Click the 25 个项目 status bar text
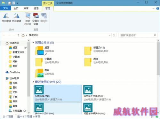This screenshot has width=160, height=119. point(8,116)
